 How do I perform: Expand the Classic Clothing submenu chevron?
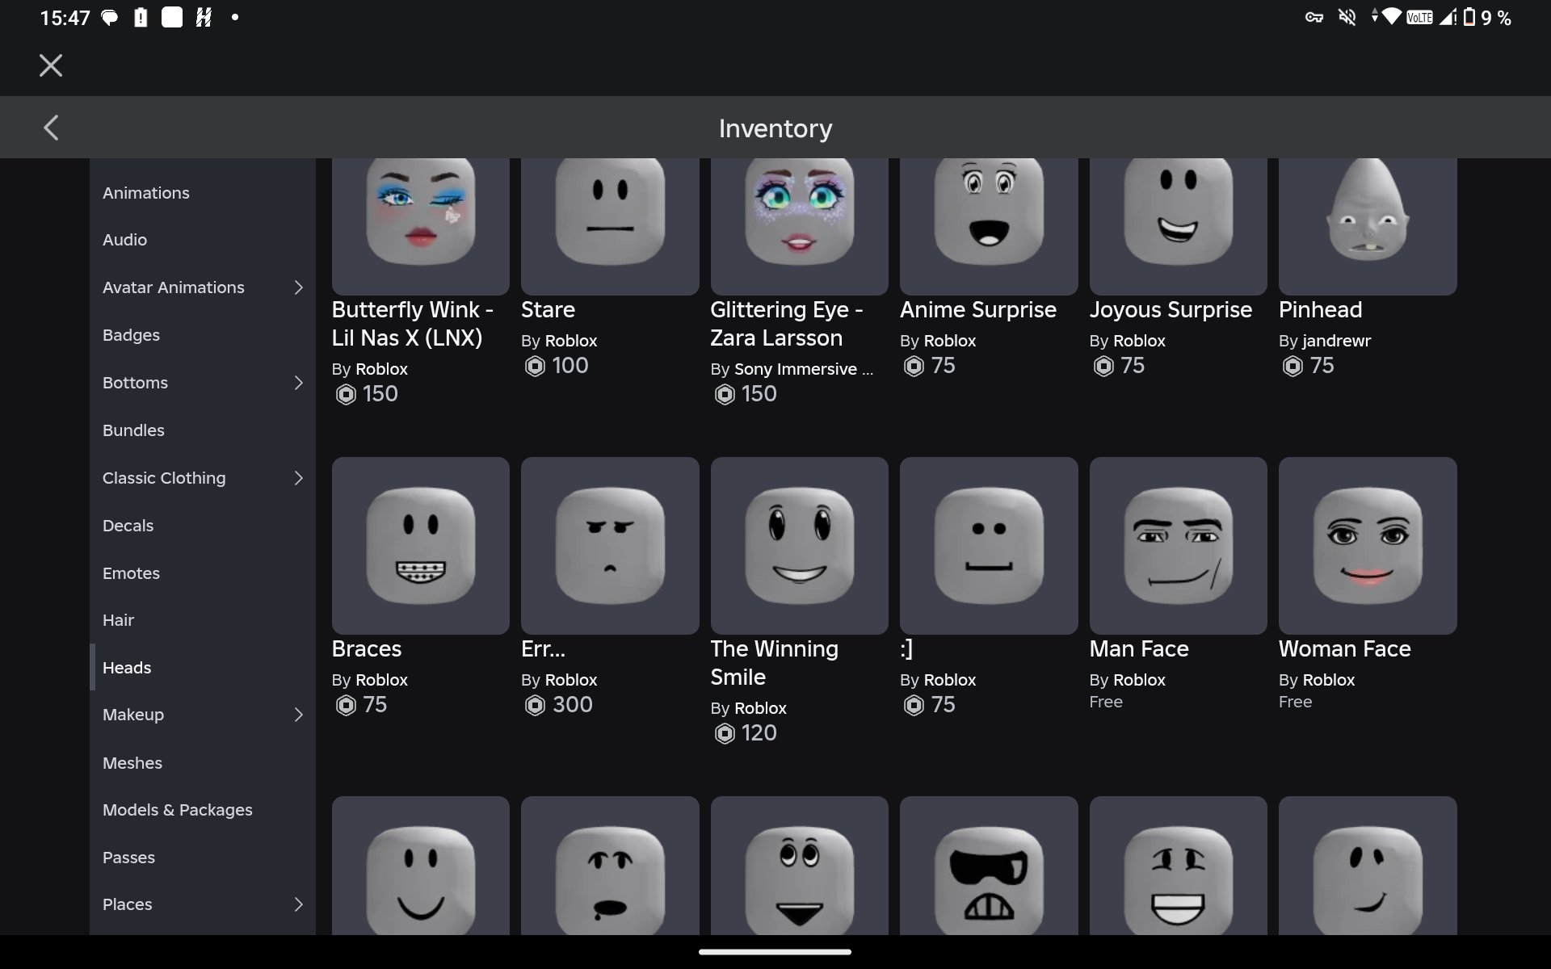pos(298,478)
